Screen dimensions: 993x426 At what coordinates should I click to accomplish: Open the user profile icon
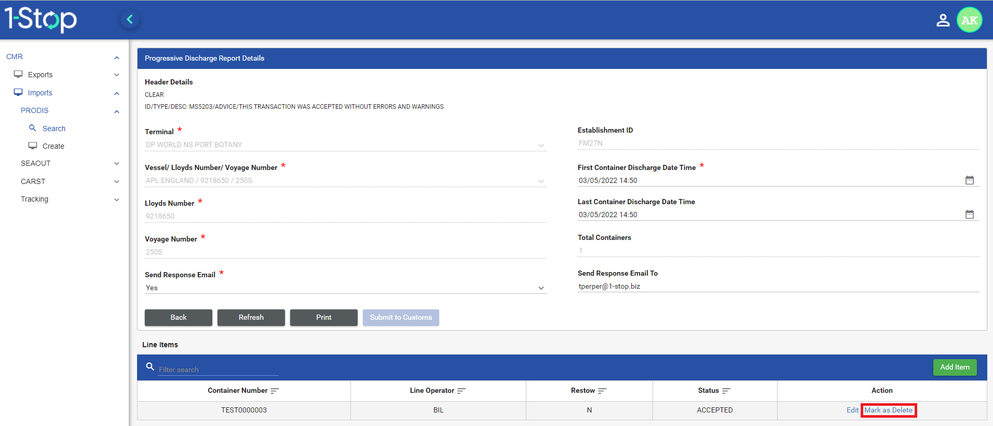tap(943, 20)
